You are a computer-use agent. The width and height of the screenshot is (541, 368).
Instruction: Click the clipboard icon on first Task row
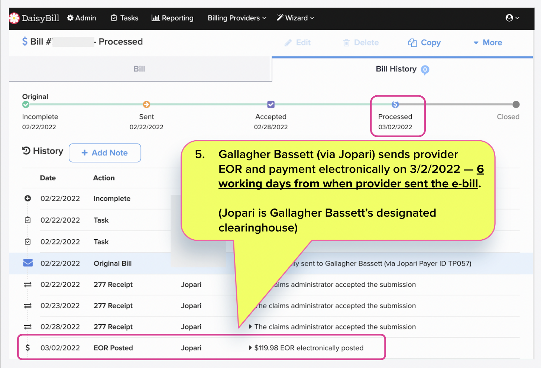27,220
